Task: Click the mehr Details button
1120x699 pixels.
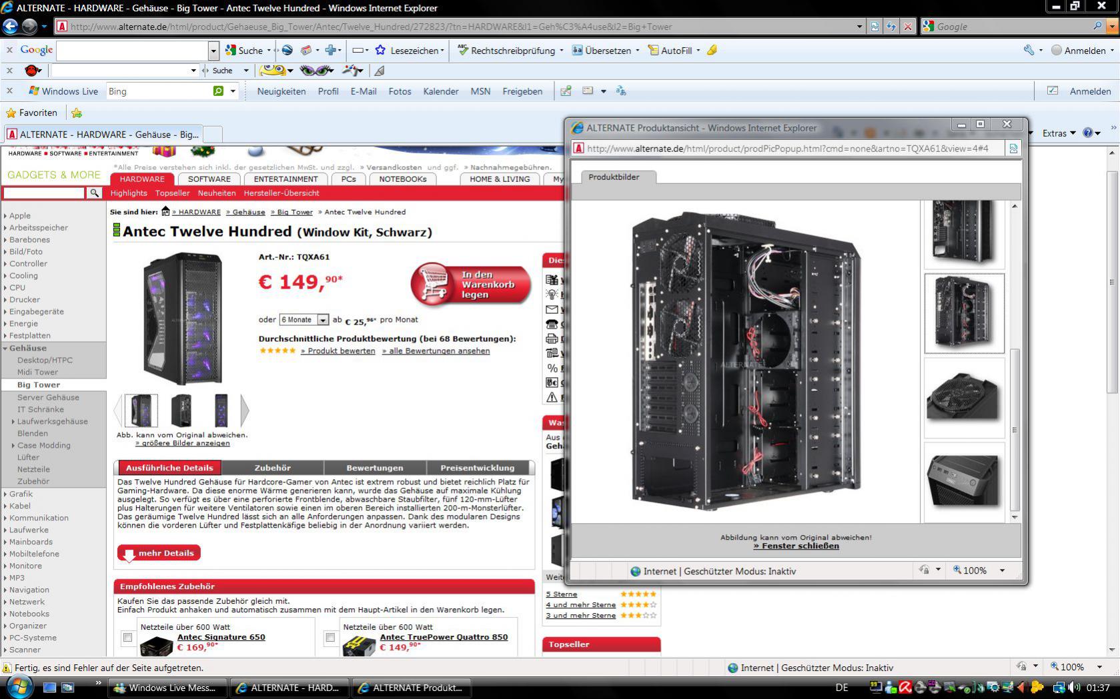Action: click(159, 553)
